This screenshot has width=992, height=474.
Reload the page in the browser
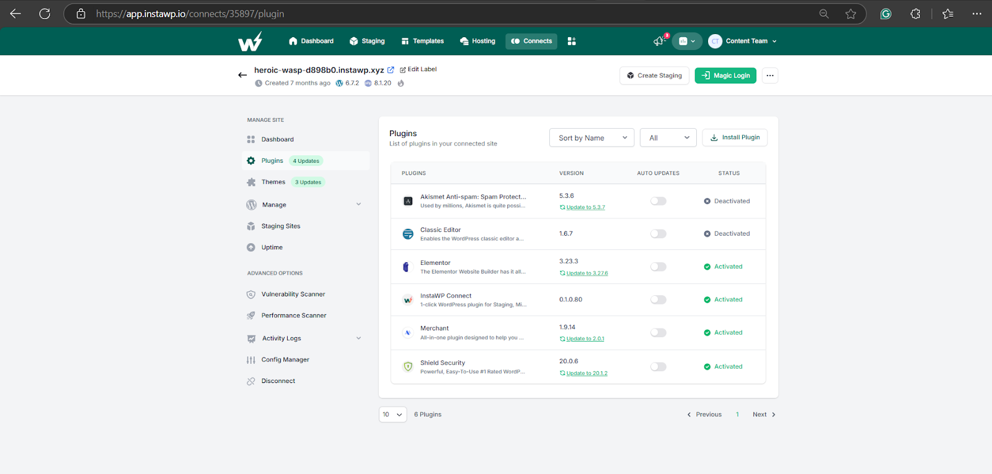45,14
